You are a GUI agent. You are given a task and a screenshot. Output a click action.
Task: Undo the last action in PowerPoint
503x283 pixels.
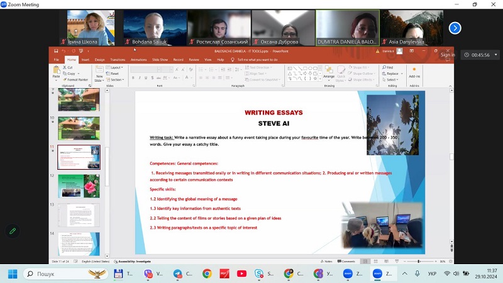click(64, 51)
